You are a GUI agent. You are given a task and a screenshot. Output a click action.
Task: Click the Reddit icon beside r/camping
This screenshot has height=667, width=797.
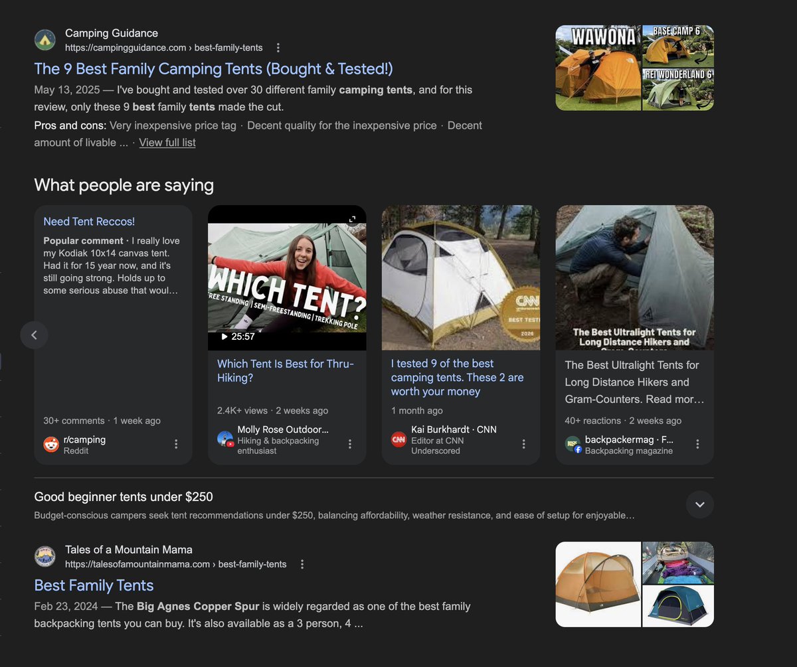click(x=51, y=445)
